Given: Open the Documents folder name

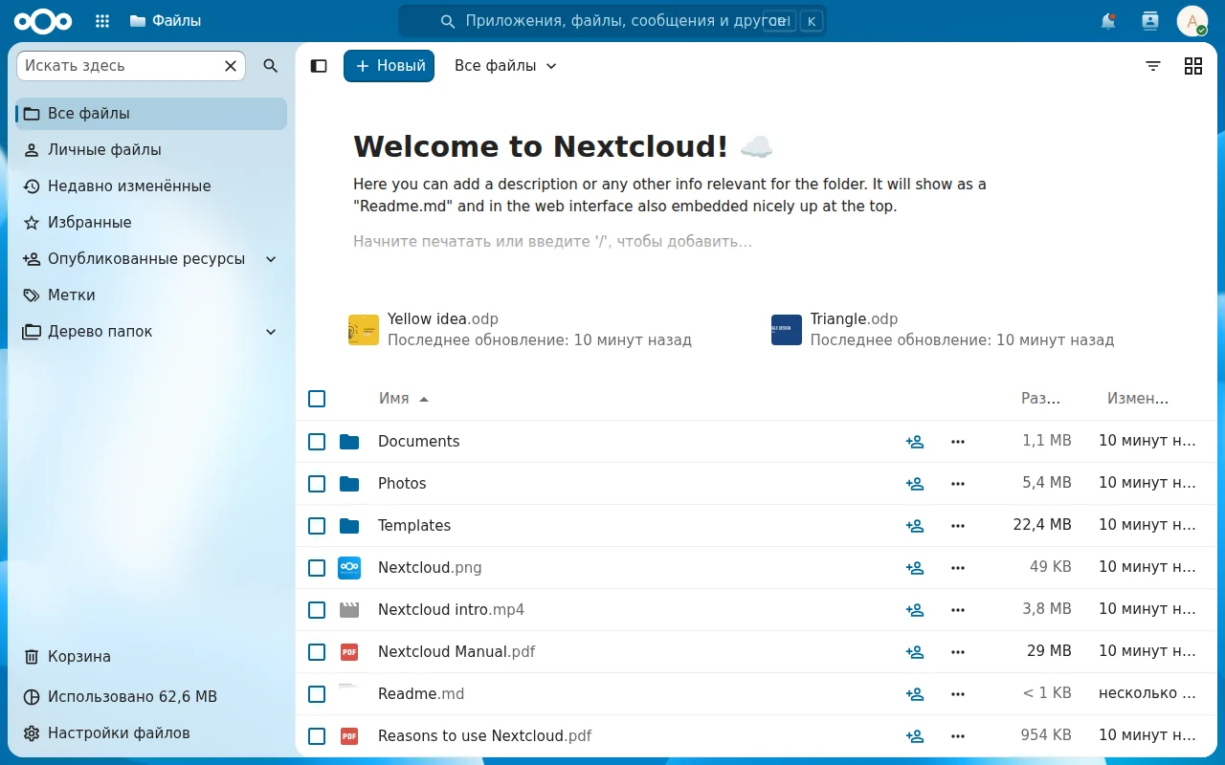Looking at the screenshot, I should click(418, 442).
